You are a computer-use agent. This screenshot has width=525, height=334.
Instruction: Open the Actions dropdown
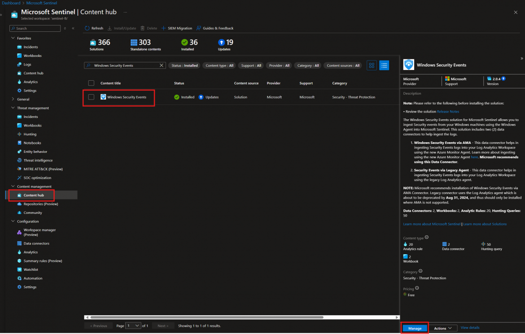click(x=442, y=328)
